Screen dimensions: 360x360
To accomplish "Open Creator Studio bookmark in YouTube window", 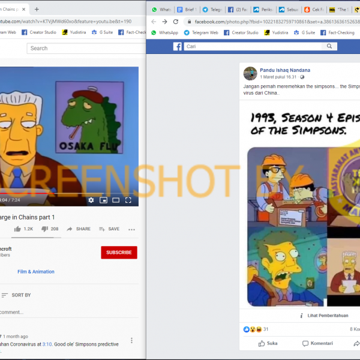I will point(39,32).
